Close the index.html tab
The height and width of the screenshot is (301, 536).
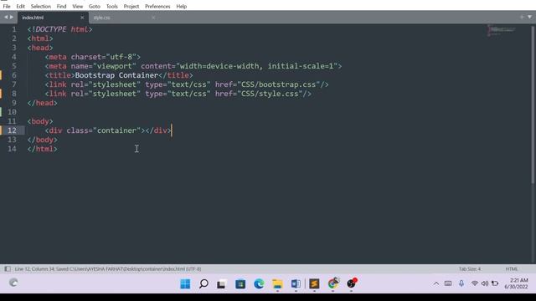tap(82, 18)
